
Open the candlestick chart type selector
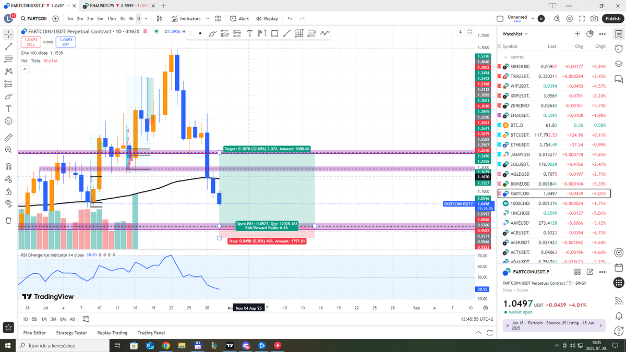point(160,19)
